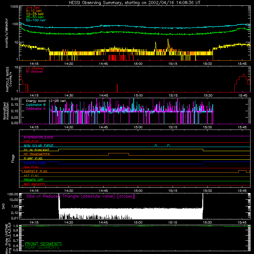254x254 pixels.
Task: Click the GAP_FLAG label
Action: (x=31, y=141)
